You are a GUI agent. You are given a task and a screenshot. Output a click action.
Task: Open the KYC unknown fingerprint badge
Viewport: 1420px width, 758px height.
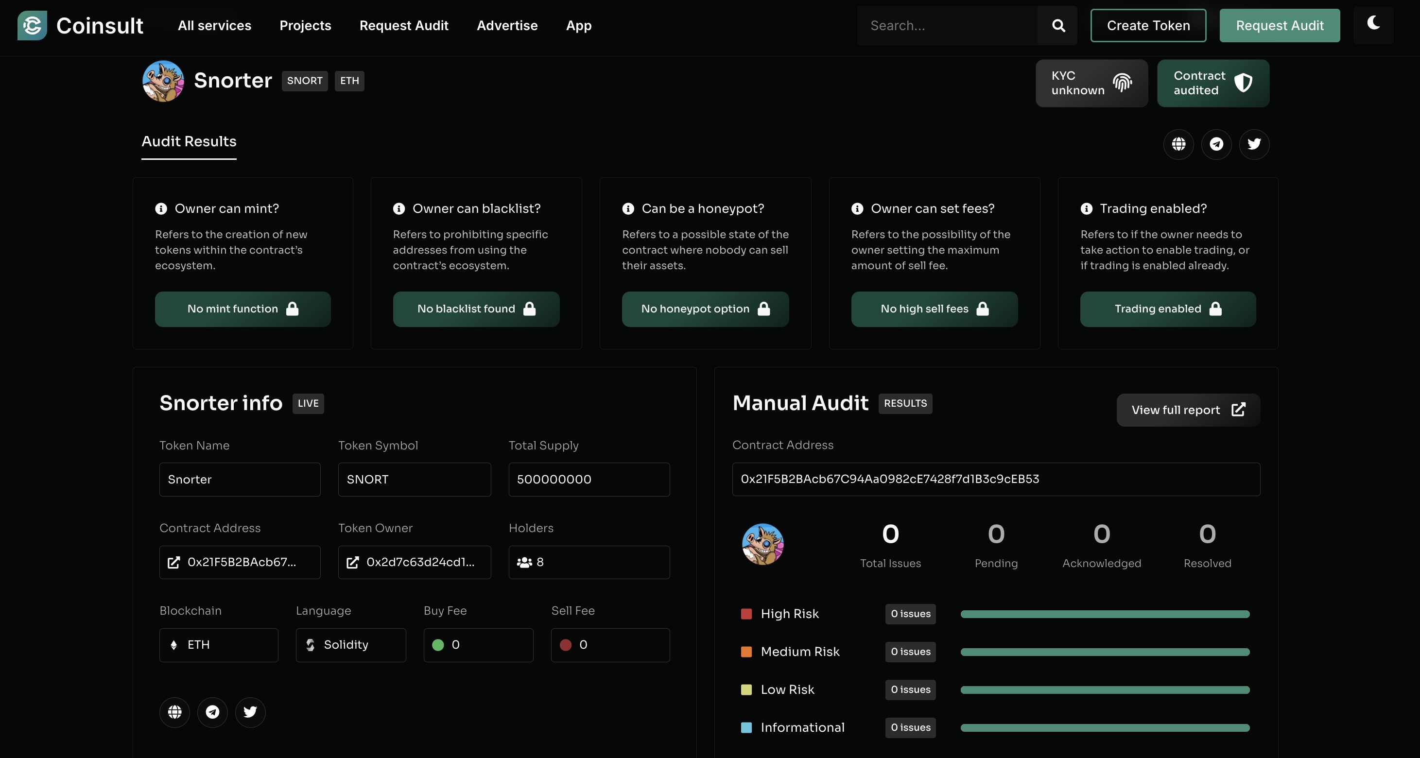(x=1091, y=83)
